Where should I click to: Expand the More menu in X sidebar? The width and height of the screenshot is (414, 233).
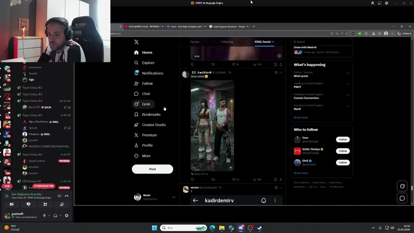click(x=142, y=156)
